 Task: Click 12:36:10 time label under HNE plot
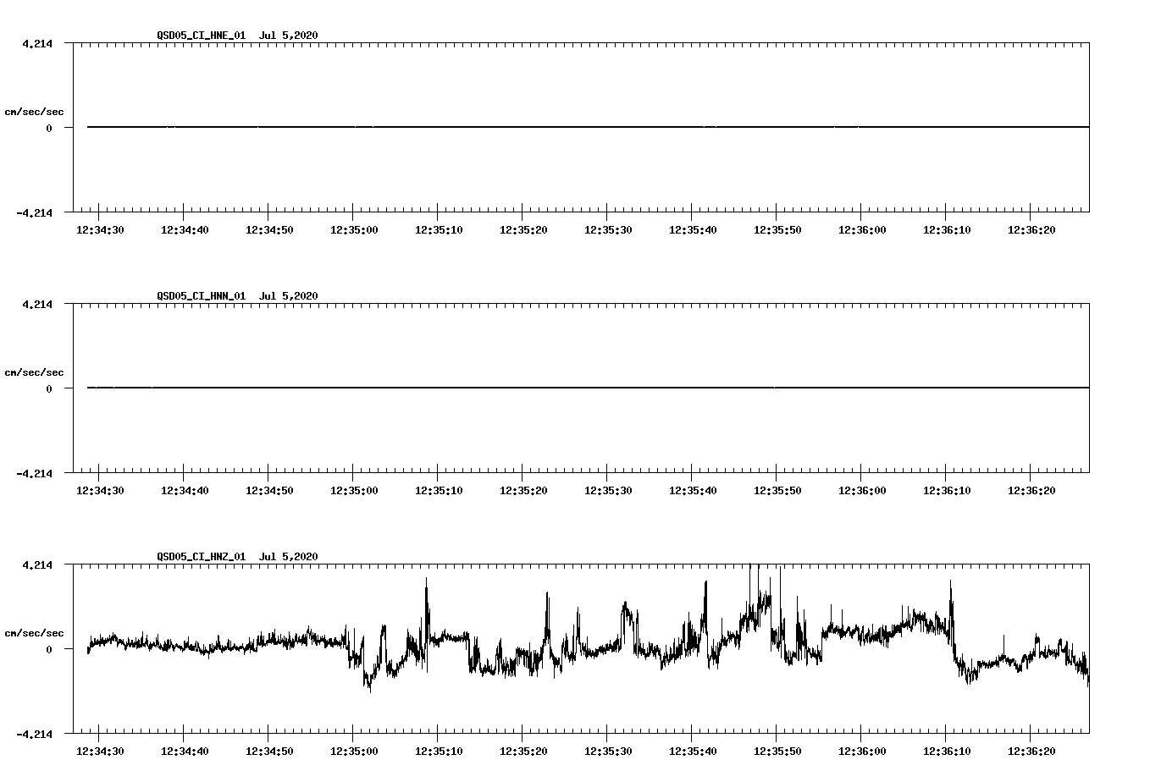(x=947, y=230)
